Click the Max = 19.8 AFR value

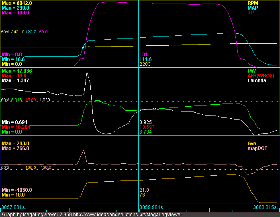point(14,75)
